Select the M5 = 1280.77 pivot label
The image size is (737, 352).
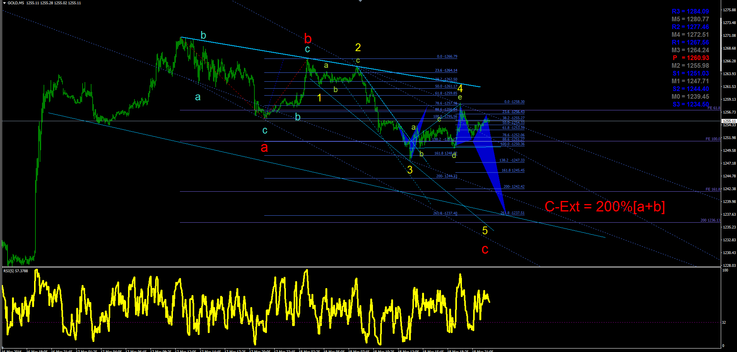690,19
